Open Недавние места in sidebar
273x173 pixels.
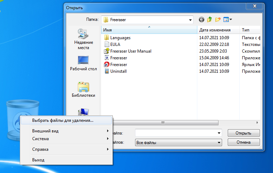tap(83, 39)
